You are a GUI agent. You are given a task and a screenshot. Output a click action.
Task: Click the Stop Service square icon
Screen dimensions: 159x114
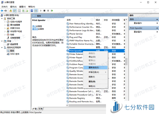coord(44,11)
